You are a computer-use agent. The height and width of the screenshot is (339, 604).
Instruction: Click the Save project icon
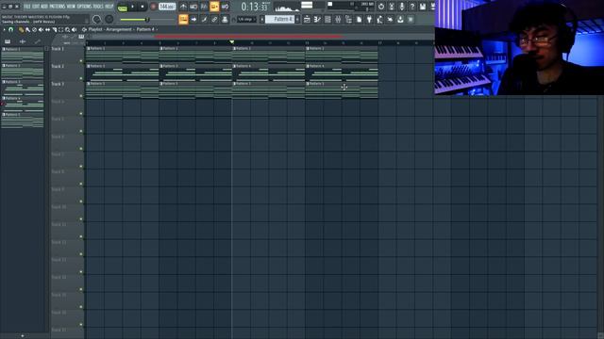click(423, 7)
